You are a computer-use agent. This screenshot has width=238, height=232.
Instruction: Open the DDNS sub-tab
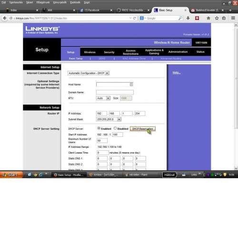[x=102, y=58]
